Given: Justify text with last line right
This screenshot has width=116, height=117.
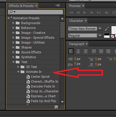Looking at the screenshot, I should coord(108,51).
